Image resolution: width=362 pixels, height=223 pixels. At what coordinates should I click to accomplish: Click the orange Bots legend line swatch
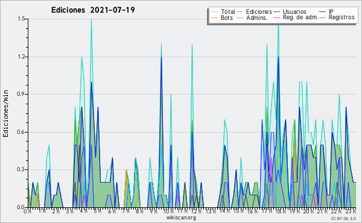214,17
